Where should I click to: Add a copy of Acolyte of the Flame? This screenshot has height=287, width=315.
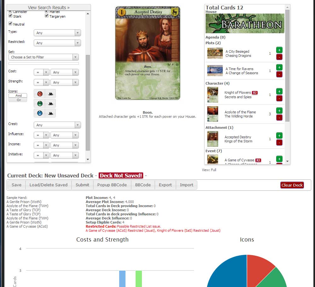click(x=279, y=111)
